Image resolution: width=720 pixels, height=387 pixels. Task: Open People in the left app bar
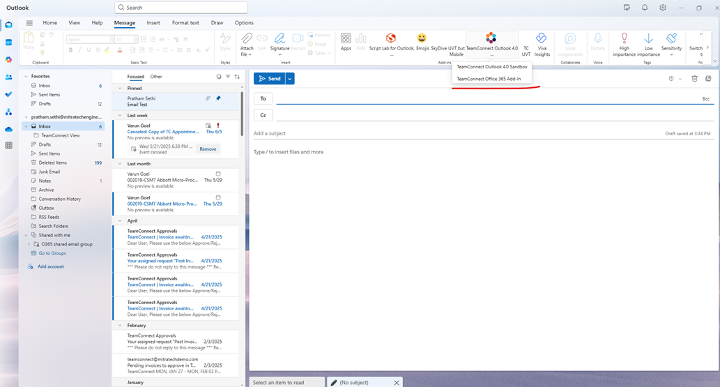(9, 77)
